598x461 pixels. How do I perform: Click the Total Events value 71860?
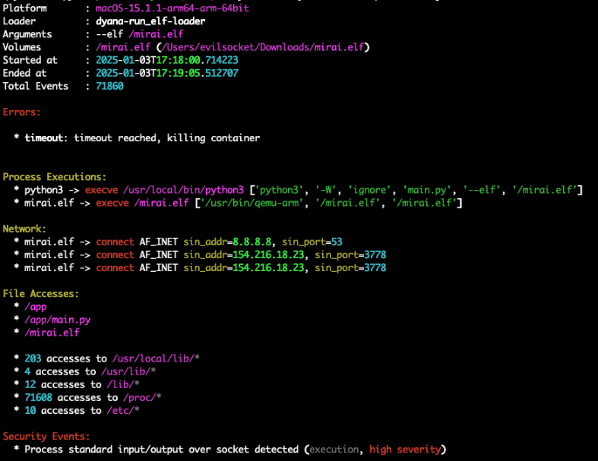coord(109,86)
